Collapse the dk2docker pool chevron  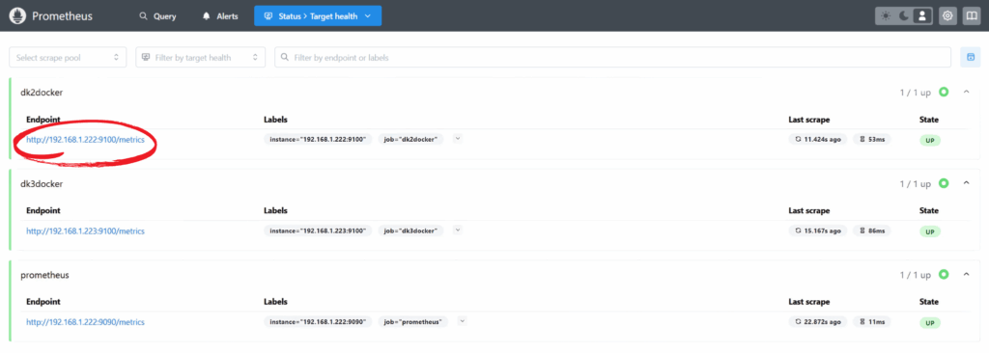coord(966,93)
